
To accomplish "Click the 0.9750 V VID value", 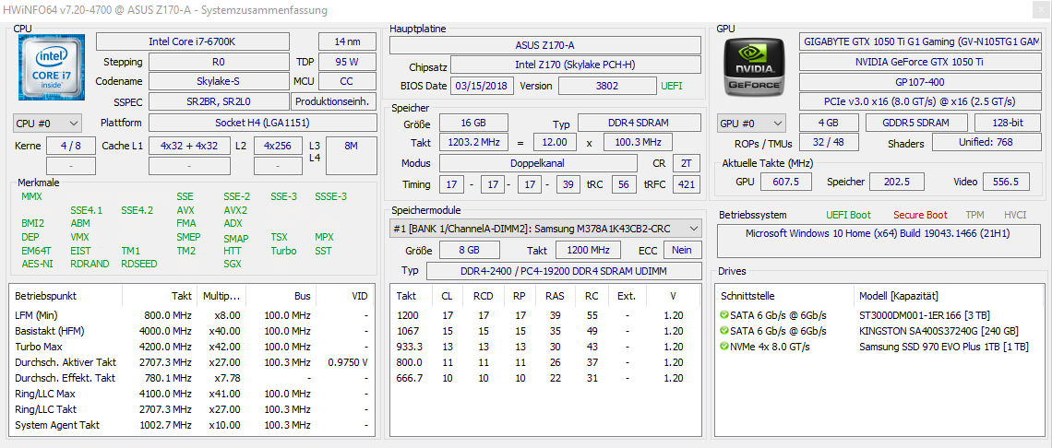I will (x=348, y=362).
